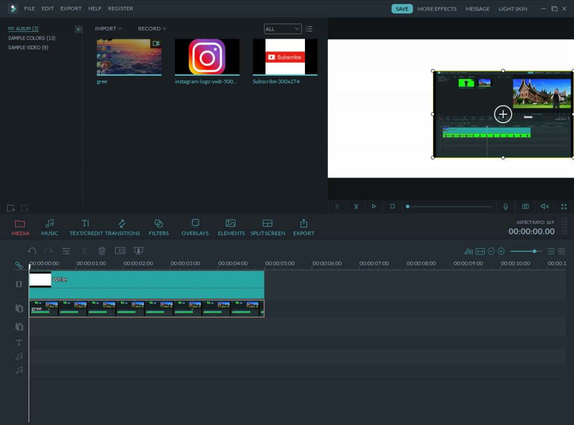The width and height of the screenshot is (574, 425).
Task: Click the add new folder icon
Action: click(x=11, y=208)
